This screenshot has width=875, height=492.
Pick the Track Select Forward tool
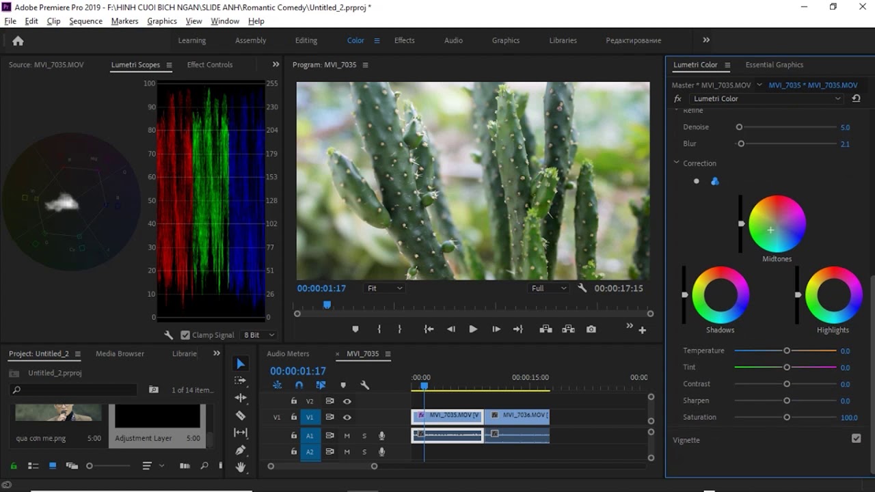[241, 381]
